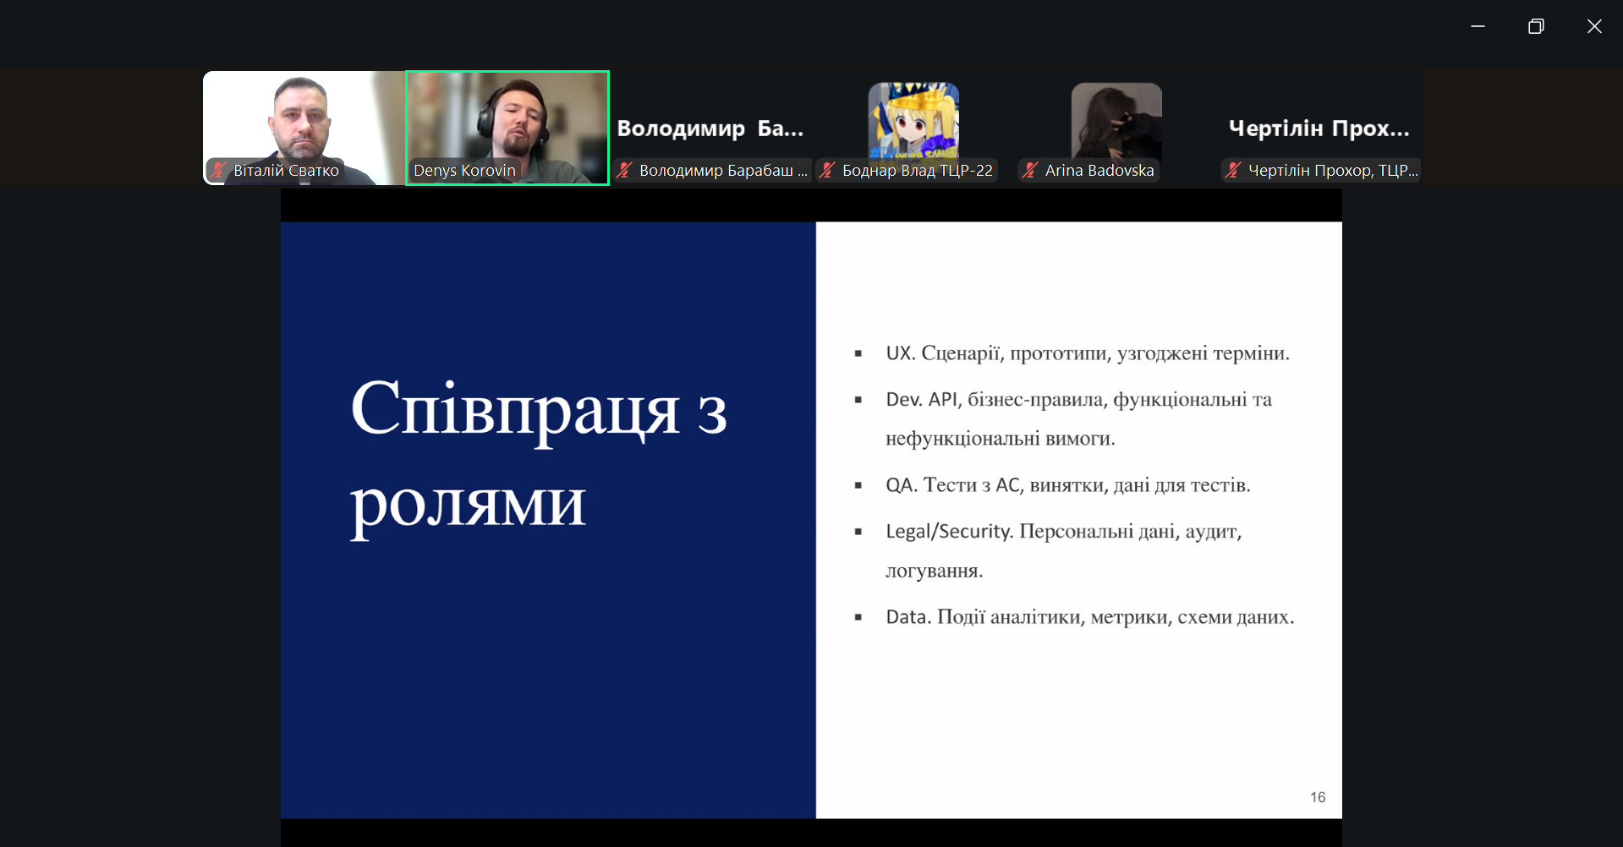Viewport: 1623px width, 847px height.
Task: Click the large Володимир Ба... tile name
Action: pyautogui.click(x=710, y=128)
